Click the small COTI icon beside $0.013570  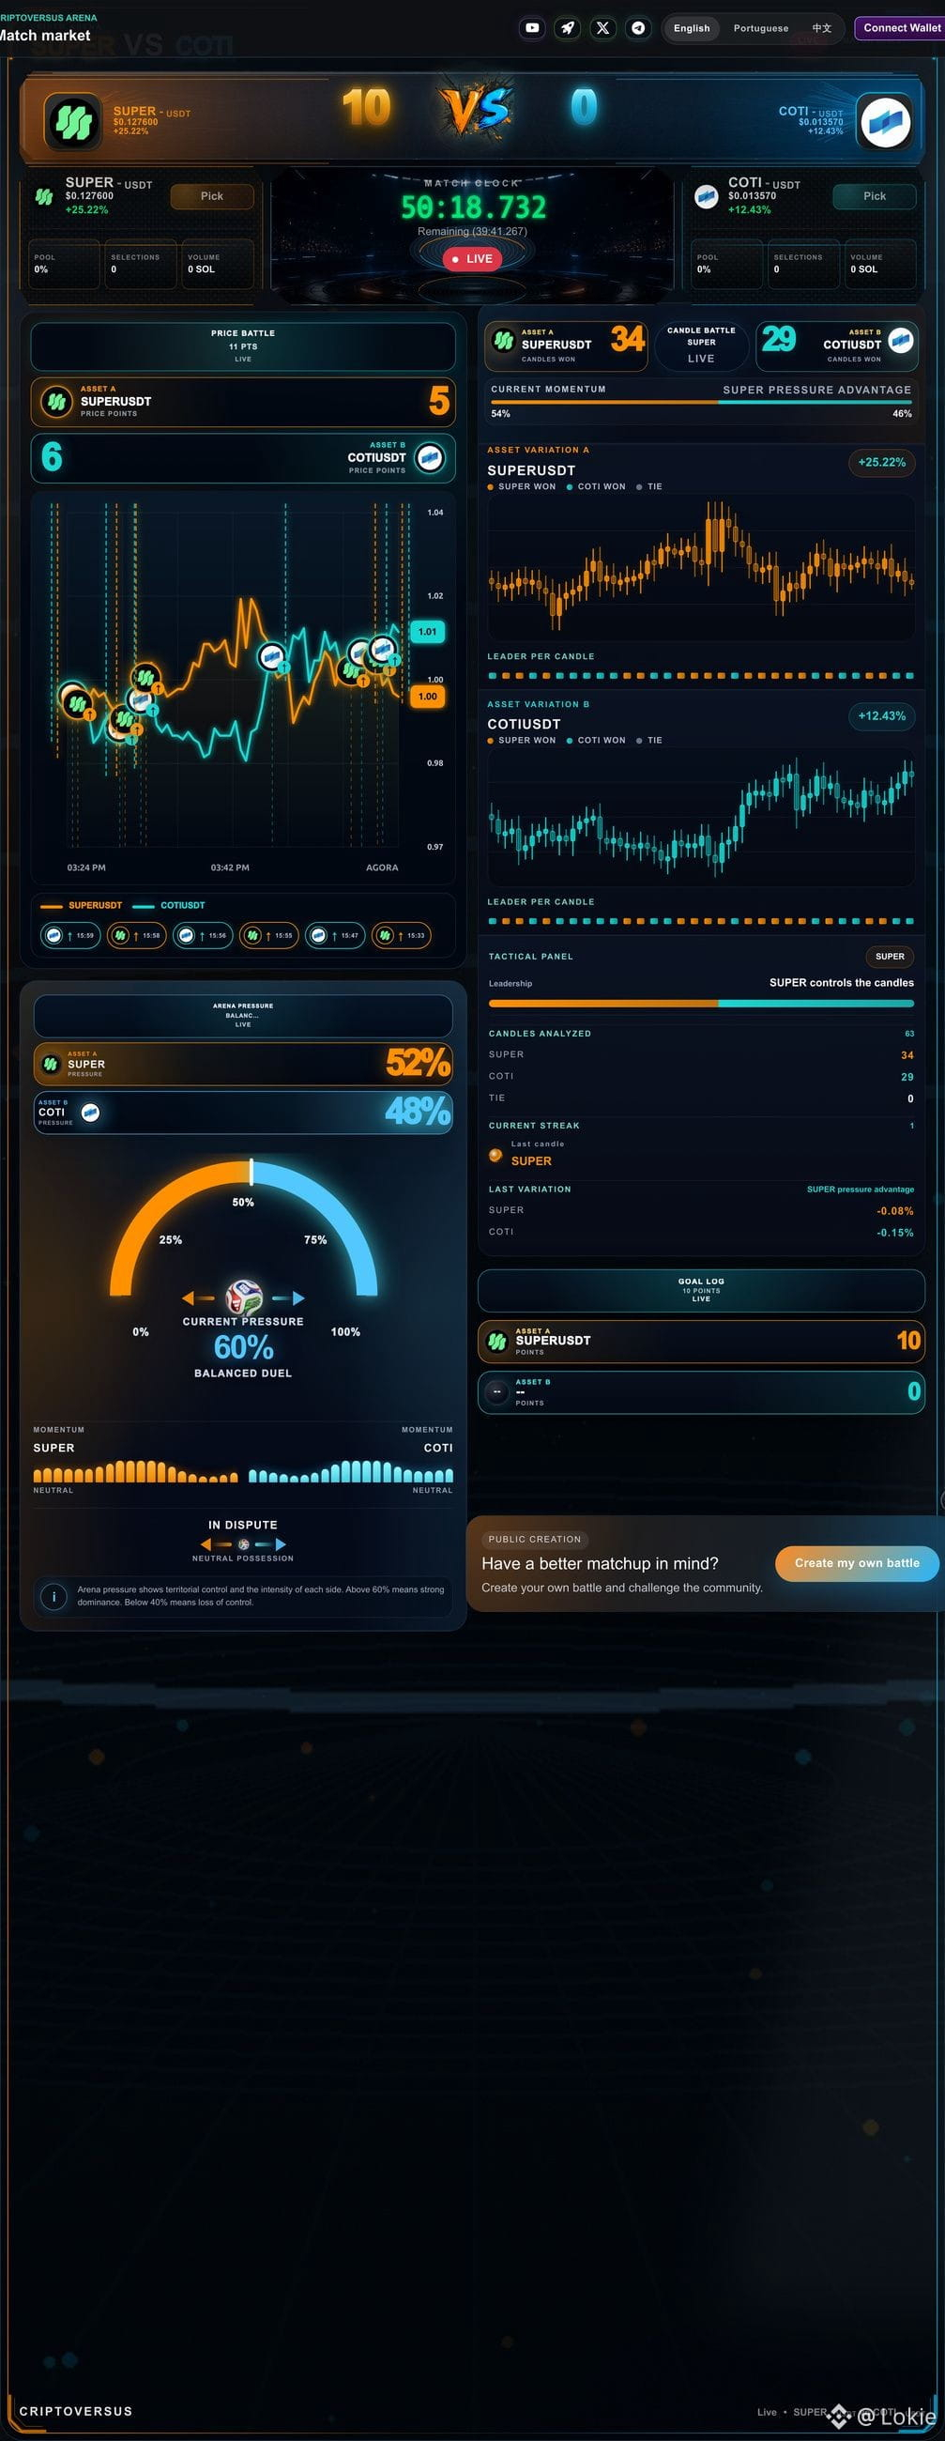[x=707, y=196]
